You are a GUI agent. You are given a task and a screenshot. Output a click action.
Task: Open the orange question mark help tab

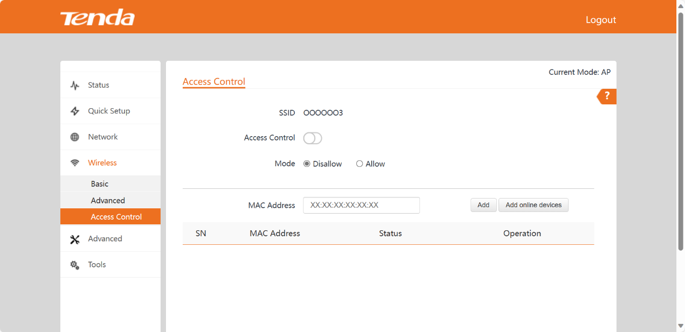pyautogui.click(x=607, y=96)
